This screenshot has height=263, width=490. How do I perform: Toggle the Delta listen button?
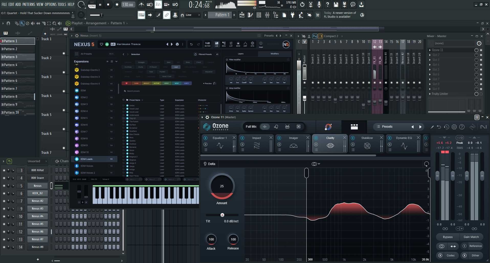(x=205, y=164)
